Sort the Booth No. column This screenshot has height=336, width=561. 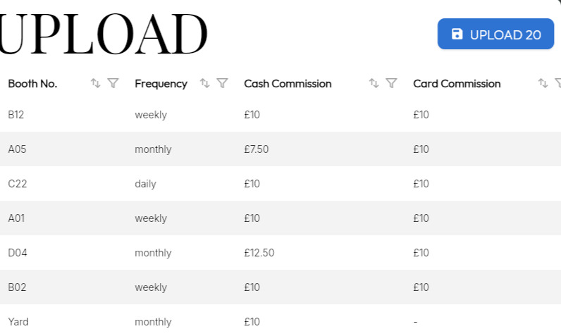pos(96,83)
